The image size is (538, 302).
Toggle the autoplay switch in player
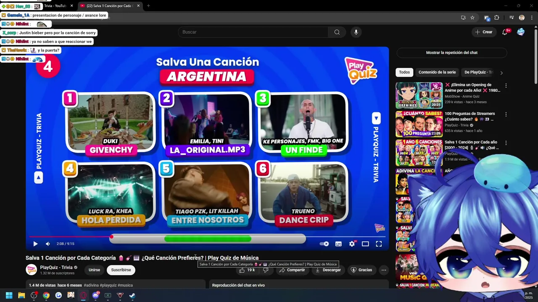pos(324,244)
